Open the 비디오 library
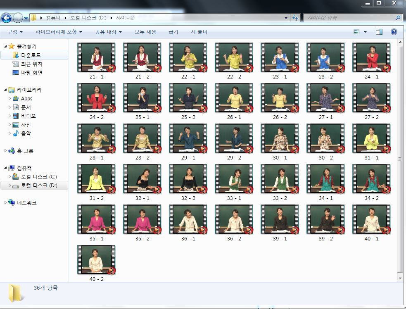This screenshot has width=406, height=309. (x=28, y=116)
